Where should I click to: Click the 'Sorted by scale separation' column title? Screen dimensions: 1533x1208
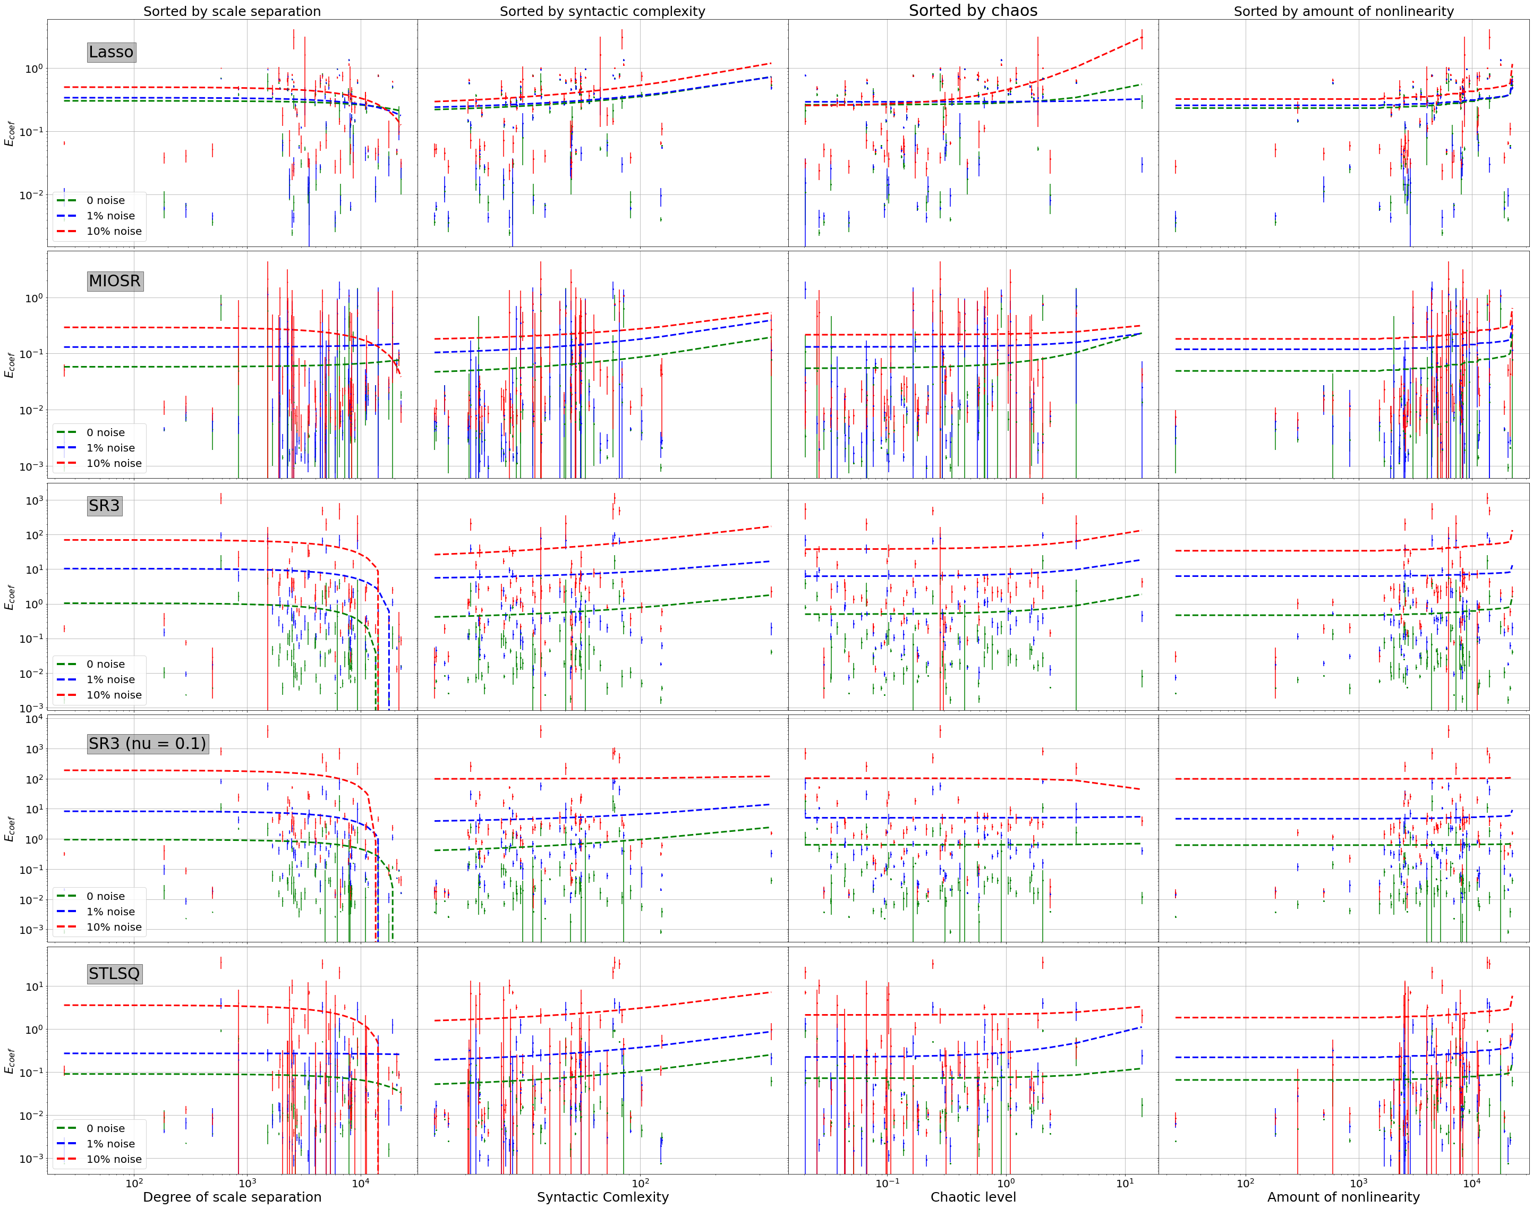tap(232, 11)
